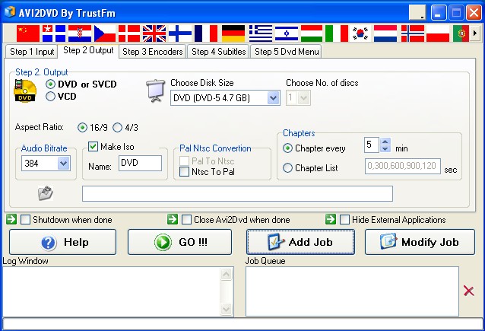Choose the German flag language
The image size is (485, 331).
233,33
